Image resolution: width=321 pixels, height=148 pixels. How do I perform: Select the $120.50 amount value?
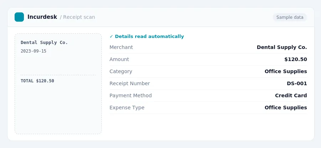click(296, 59)
